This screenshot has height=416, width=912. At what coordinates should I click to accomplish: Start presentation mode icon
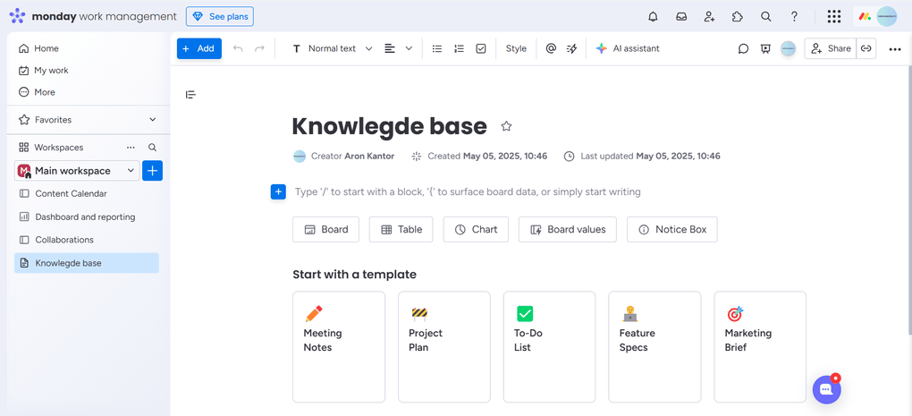[765, 49]
